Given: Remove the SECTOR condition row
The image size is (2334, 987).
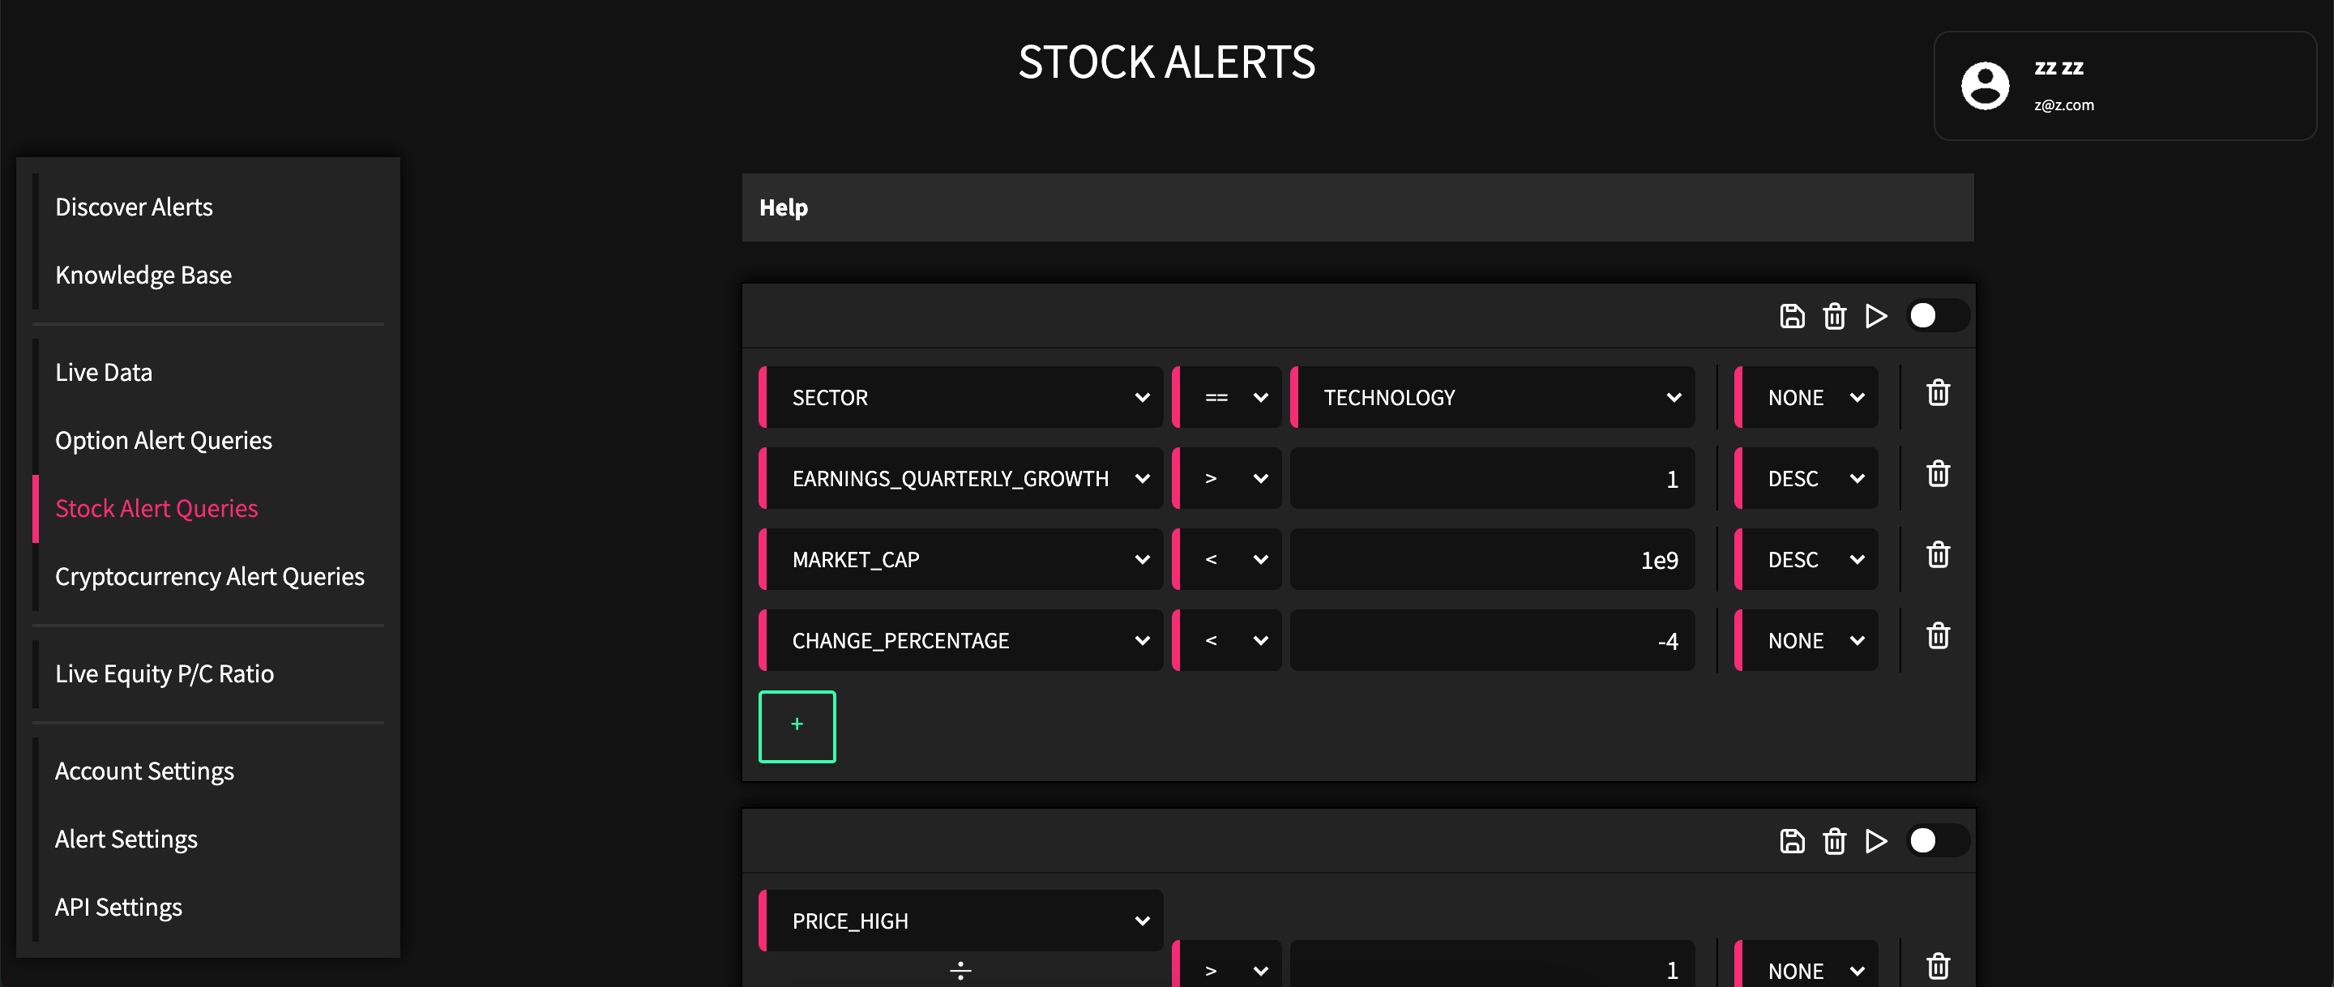Looking at the screenshot, I should tap(1937, 392).
